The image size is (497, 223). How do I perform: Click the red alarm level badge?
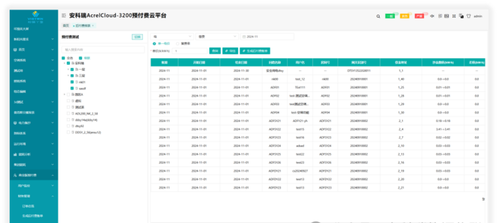coord(419,16)
